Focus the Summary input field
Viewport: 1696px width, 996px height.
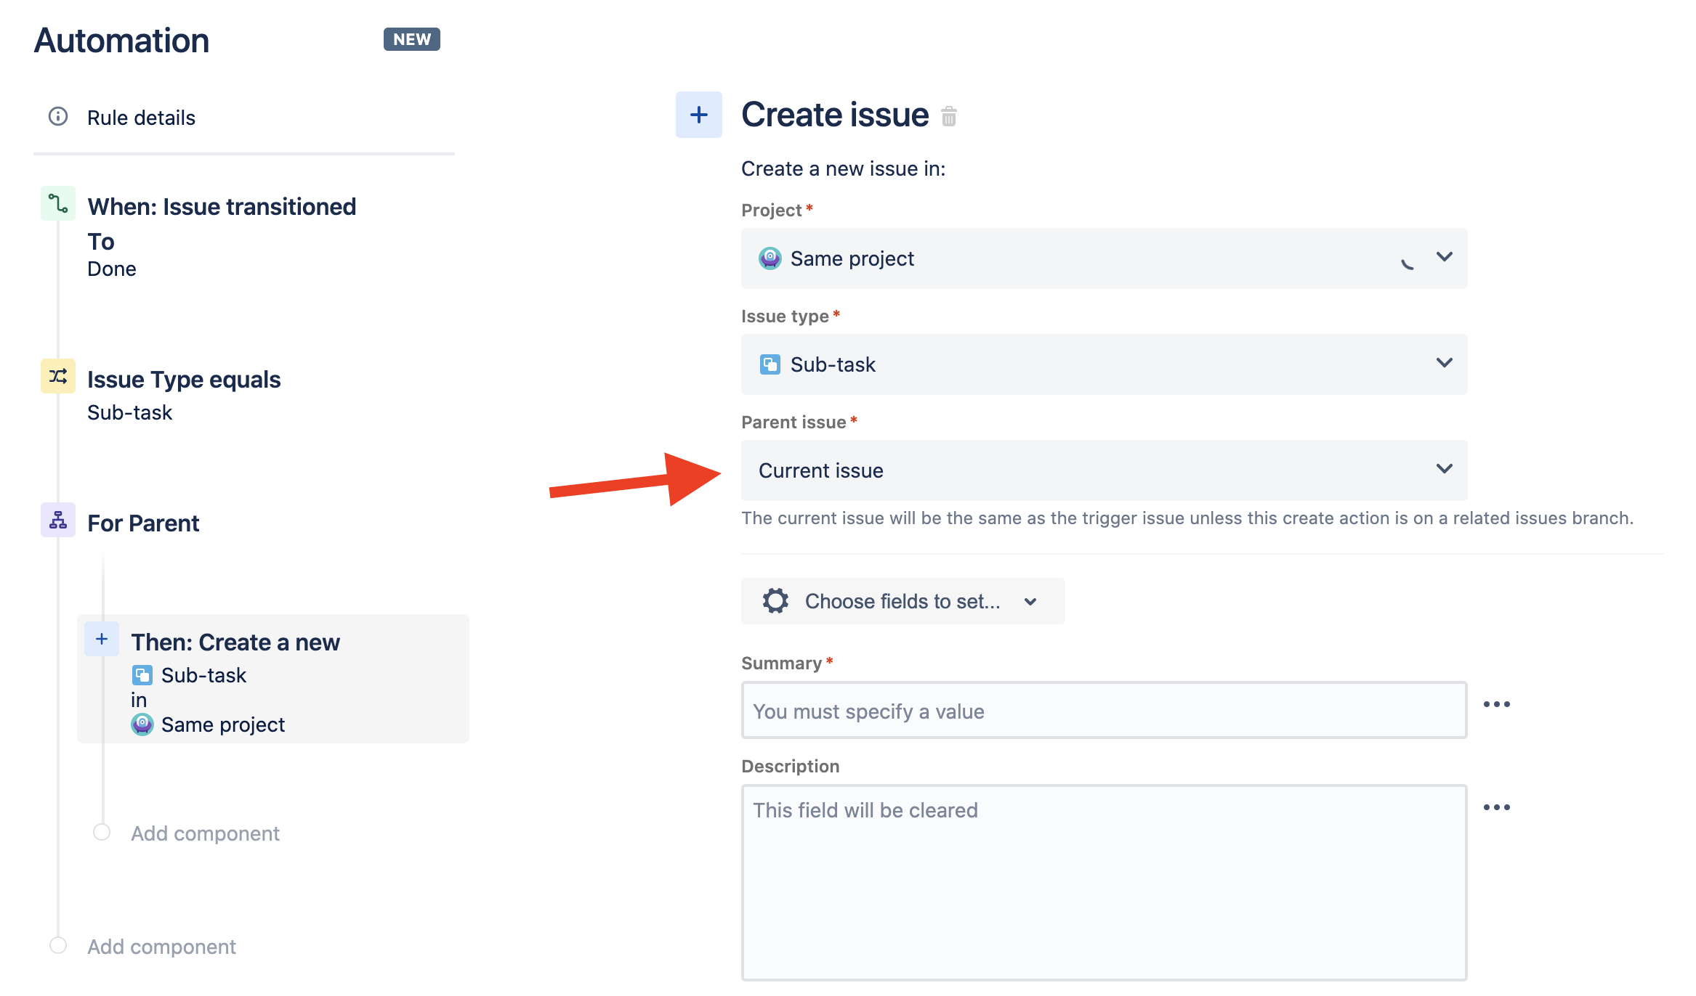pos(1104,710)
